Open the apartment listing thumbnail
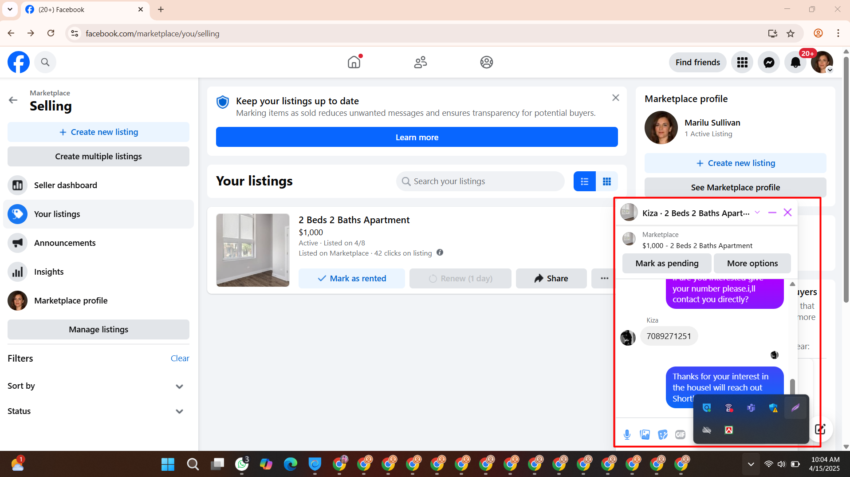 (253, 250)
